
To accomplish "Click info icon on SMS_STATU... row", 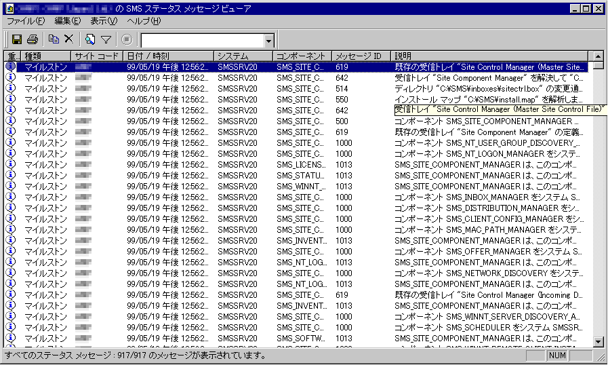I will click(x=11, y=175).
